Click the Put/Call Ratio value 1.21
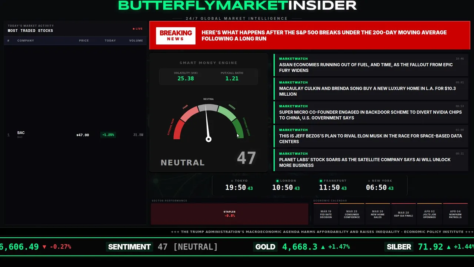Screen dimensions: 474x267 (x=232, y=79)
